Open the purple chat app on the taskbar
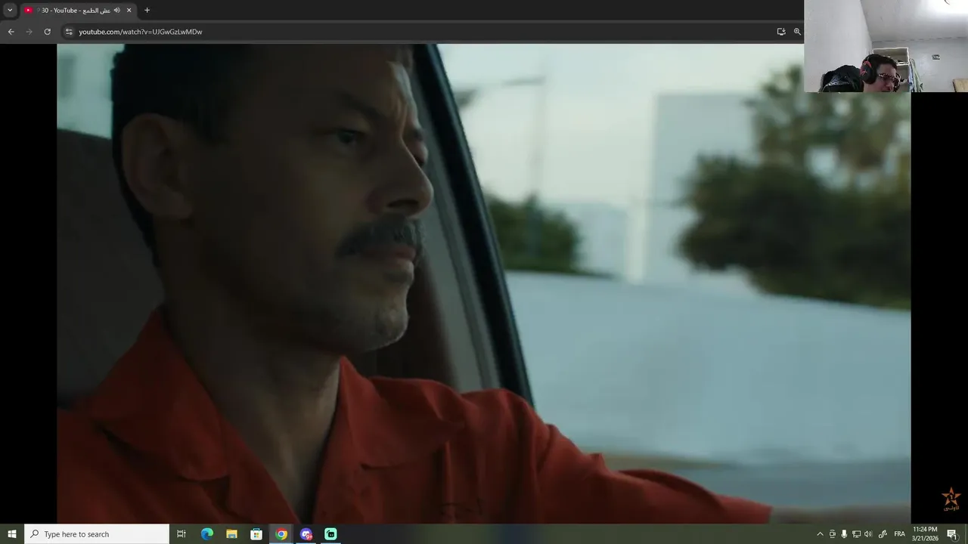Screen dimensions: 968x544 [306, 534]
